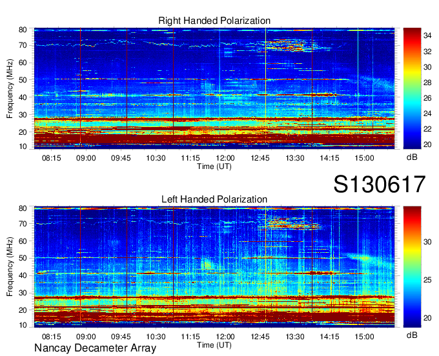This screenshot has height=356, width=439.
Task: Click the 'Right Handed Polarization' title
Action: pos(214,21)
